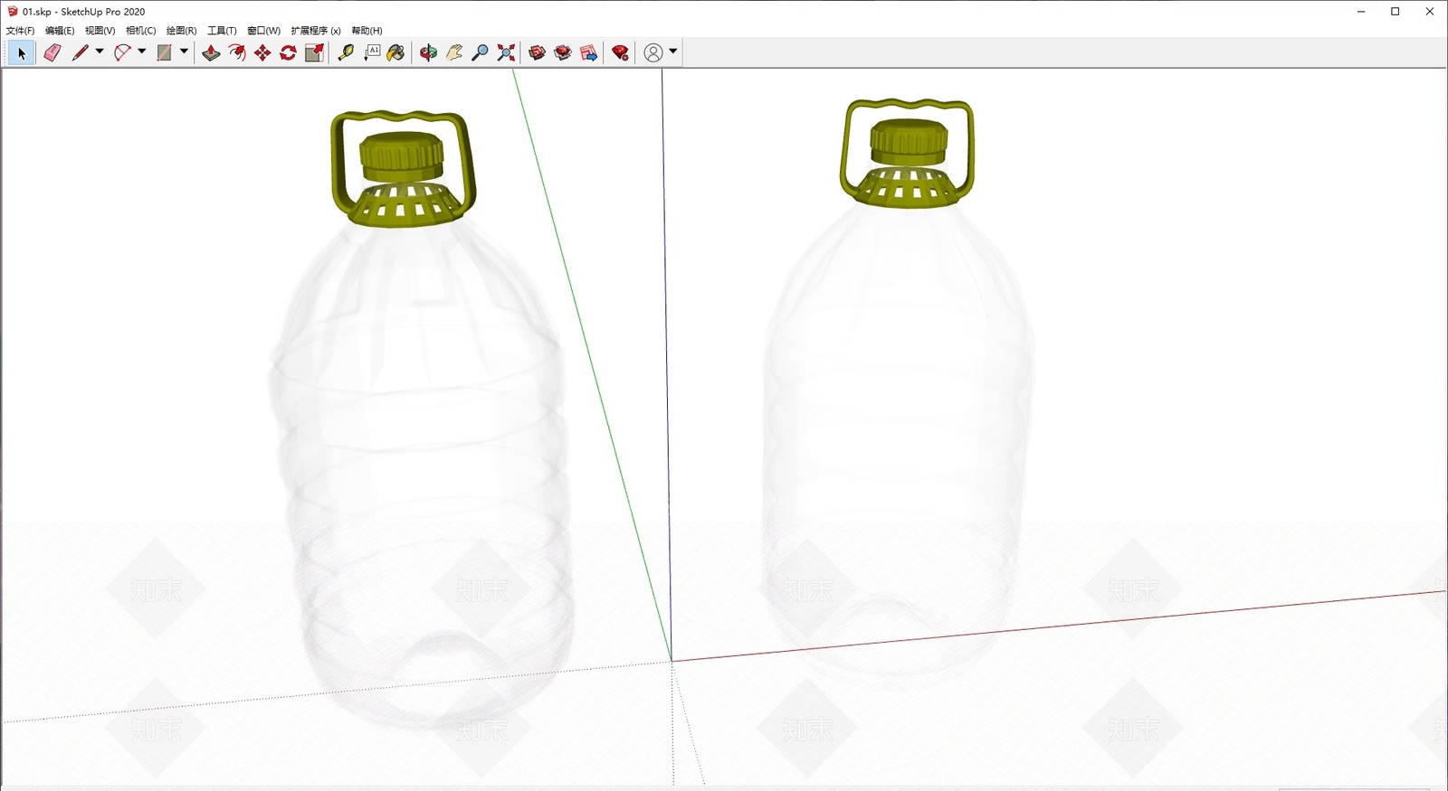The width and height of the screenshot is (1448, 791).
Task: Click the right bottle's green cap
Action: (909, 141)
